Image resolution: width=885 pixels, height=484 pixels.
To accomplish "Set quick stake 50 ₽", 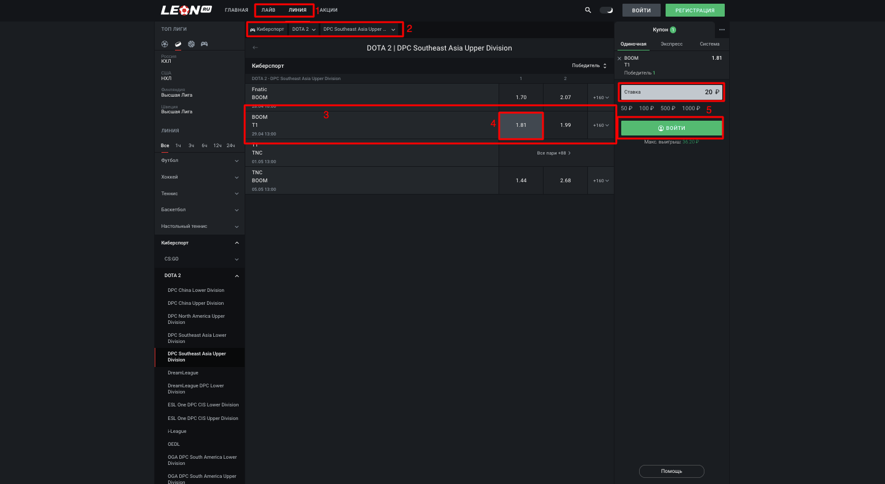I will pyautogui.click(x=627, y=108).
